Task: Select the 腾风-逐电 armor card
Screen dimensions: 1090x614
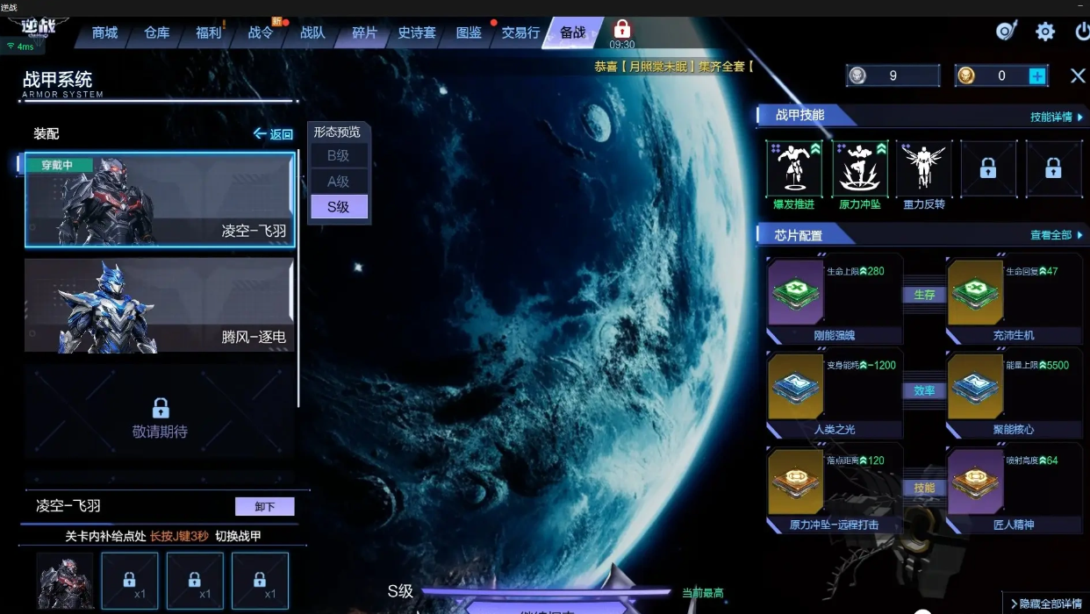Action: 160,305
